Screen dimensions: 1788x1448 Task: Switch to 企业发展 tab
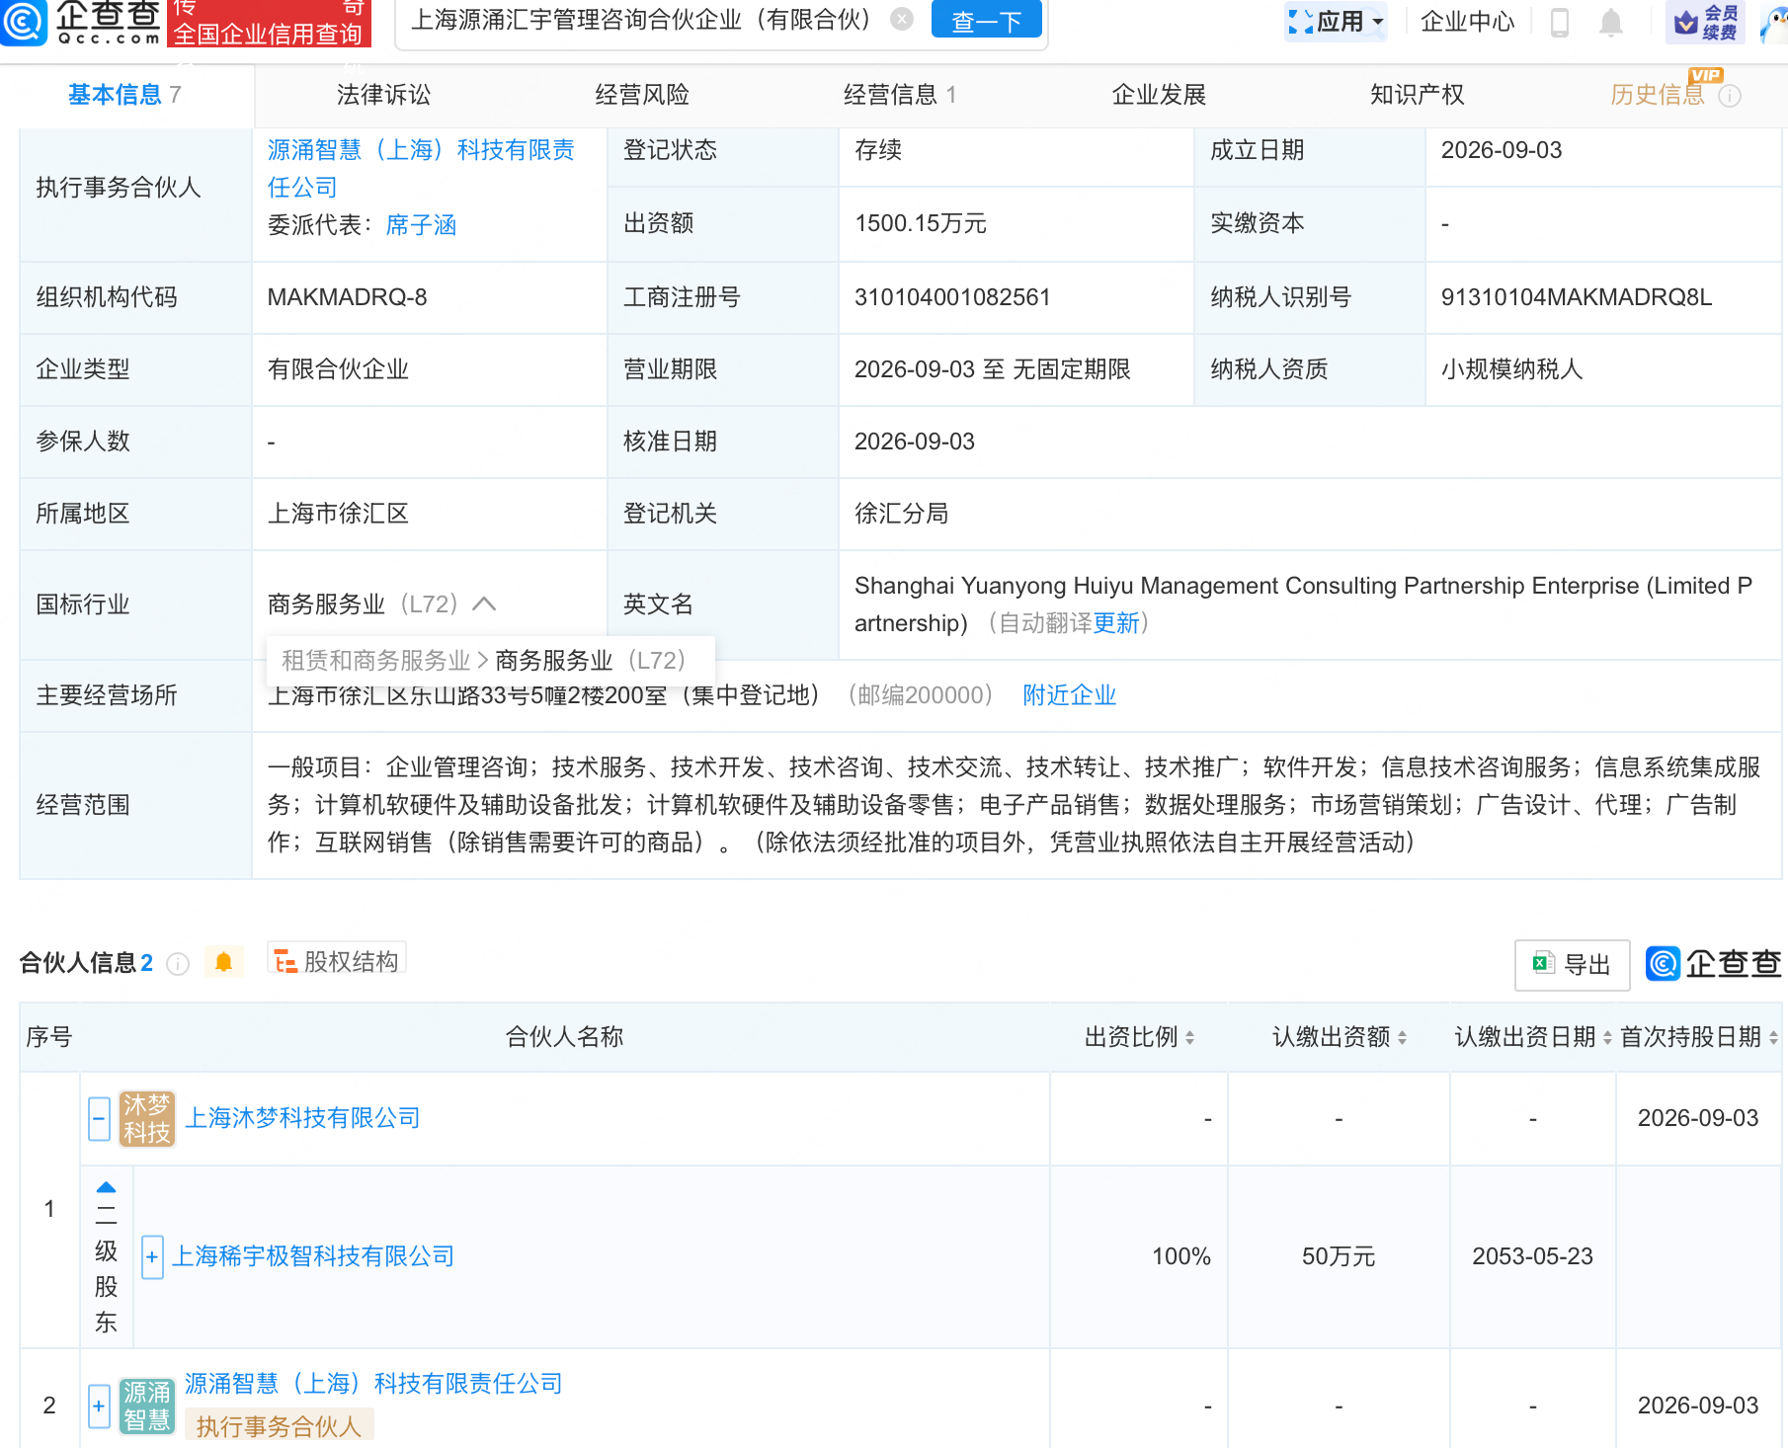(1159, 95)
